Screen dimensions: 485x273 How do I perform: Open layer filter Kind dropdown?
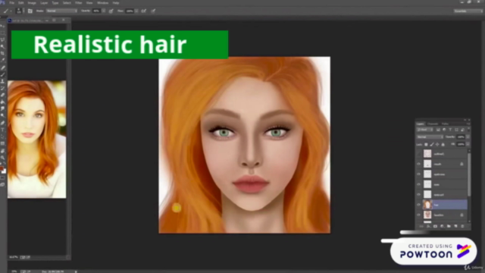click(424, 130)
